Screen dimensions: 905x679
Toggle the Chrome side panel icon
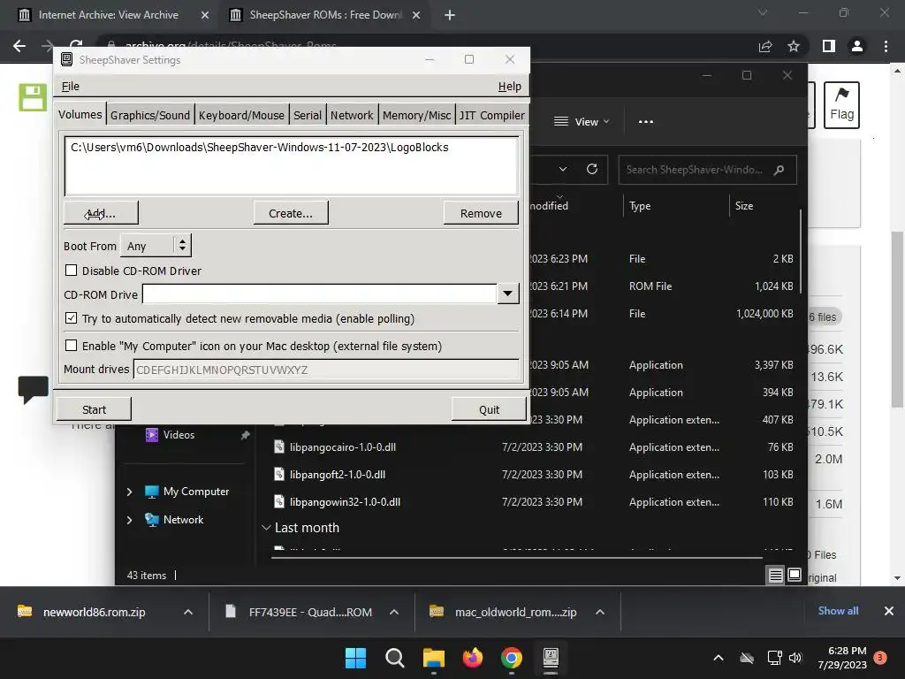point(829,46)
